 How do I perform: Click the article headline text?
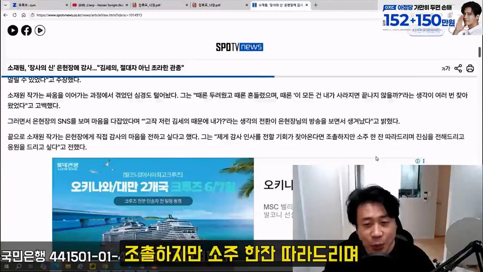(96, 68)
